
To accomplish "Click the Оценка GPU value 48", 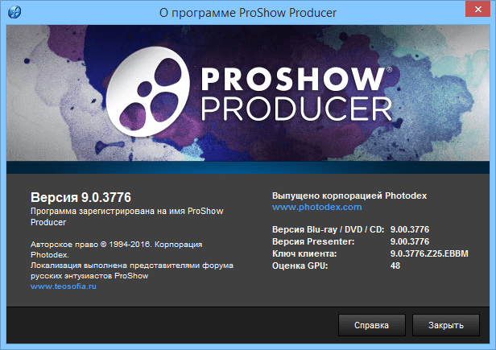I will (x=395, y=266).
